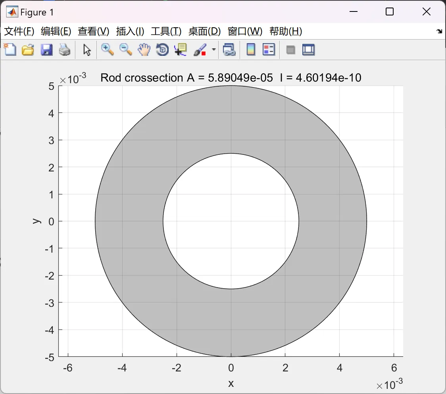Select the Data Cursor tool
This screenshot has width=446, height=394.
coord(181,49)
